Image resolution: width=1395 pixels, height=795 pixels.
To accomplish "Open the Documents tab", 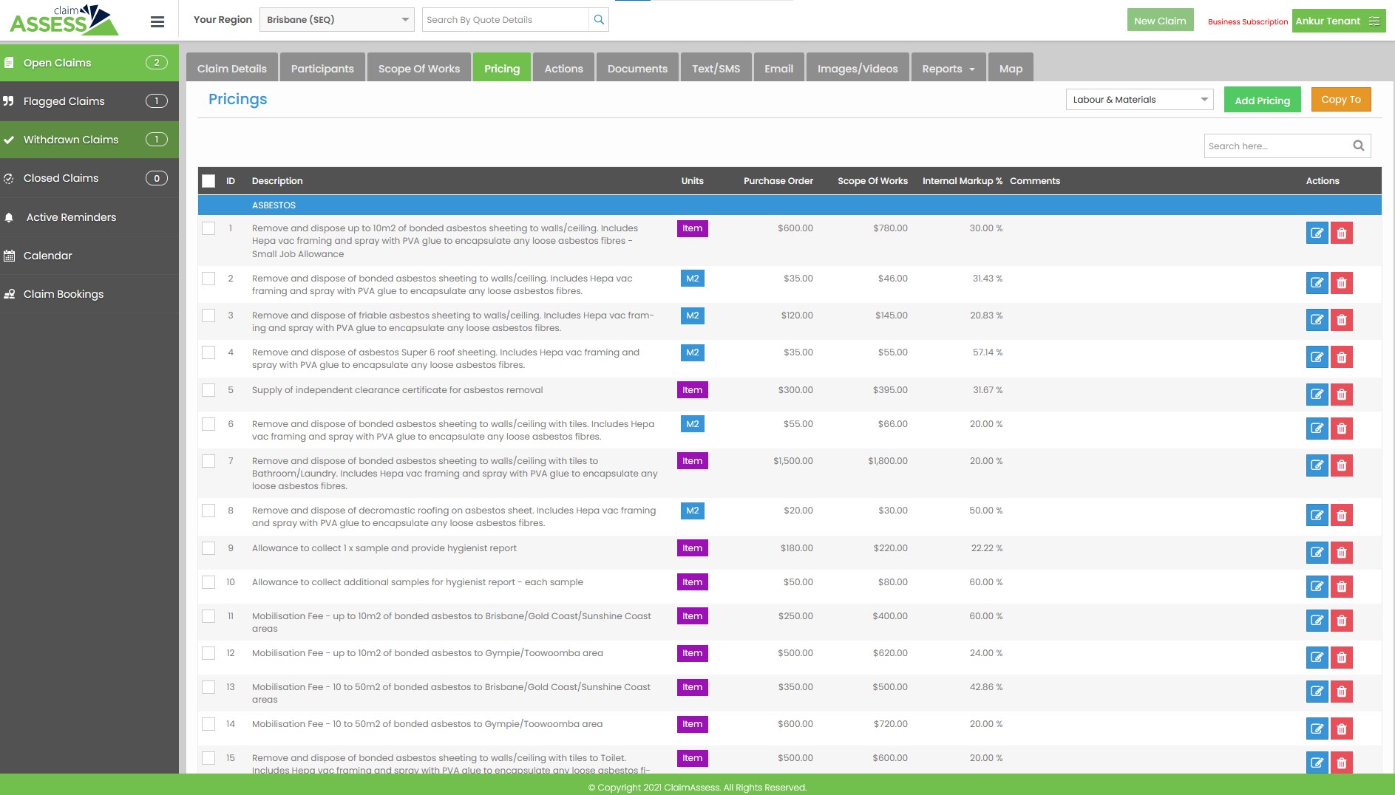I will coord(637,69).
